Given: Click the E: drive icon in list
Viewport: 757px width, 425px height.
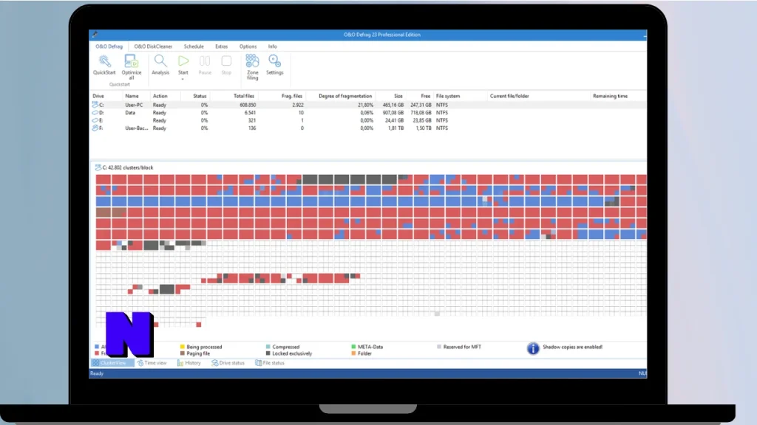Looking at the screenshot, I should click(95, 120).
